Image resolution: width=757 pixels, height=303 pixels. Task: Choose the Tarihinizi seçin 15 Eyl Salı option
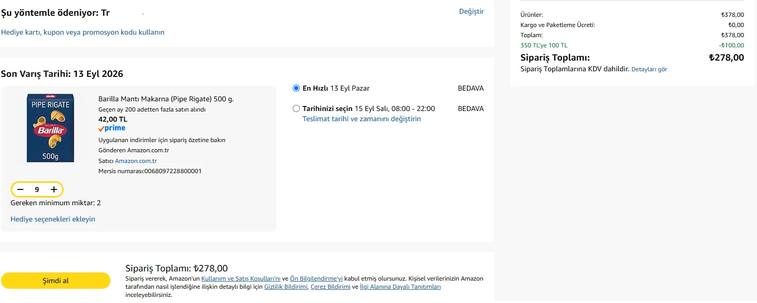[296, 108]
